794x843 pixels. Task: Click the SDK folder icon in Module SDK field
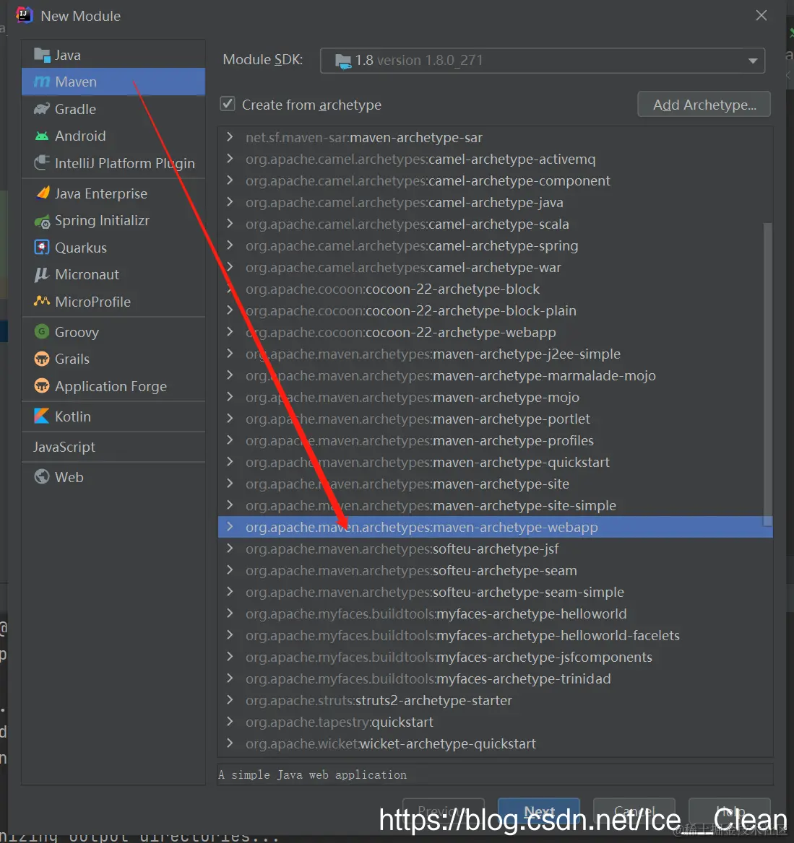point(343,61)
